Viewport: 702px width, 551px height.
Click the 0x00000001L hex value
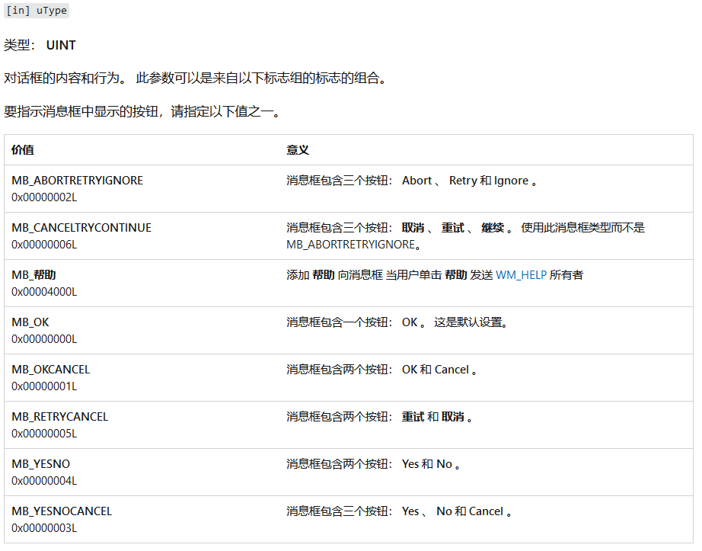click(x=44, y=386)
